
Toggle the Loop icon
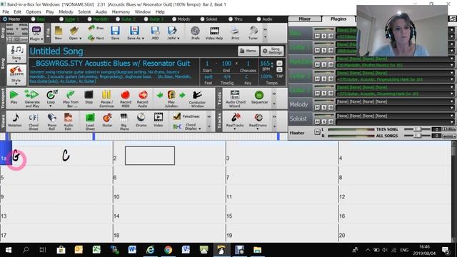(x=51, y=98)
